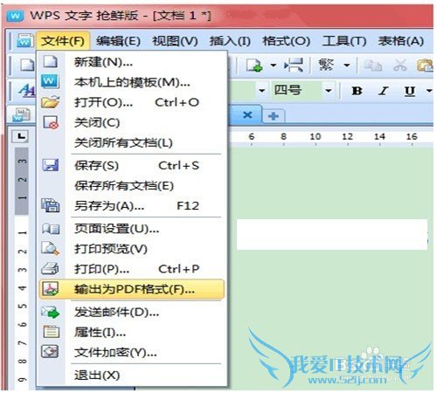Expand the font name dropdown arrow

(x=262, y=91)
